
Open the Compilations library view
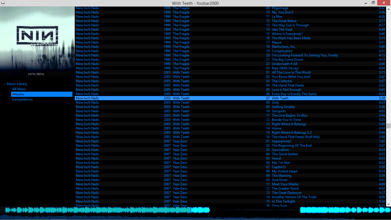(22, 99)
